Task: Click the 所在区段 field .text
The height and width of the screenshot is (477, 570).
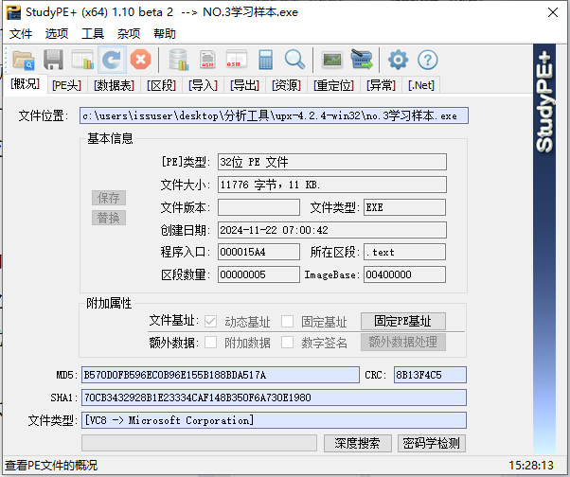Action: click(x=404, y=252)
